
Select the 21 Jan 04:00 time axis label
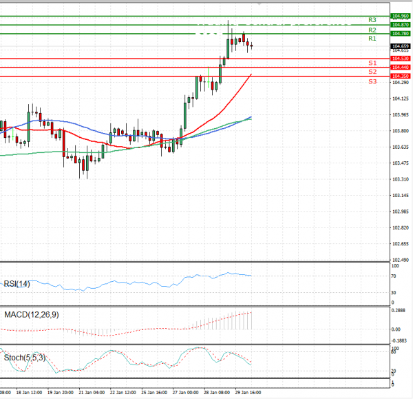click(92, 392)
